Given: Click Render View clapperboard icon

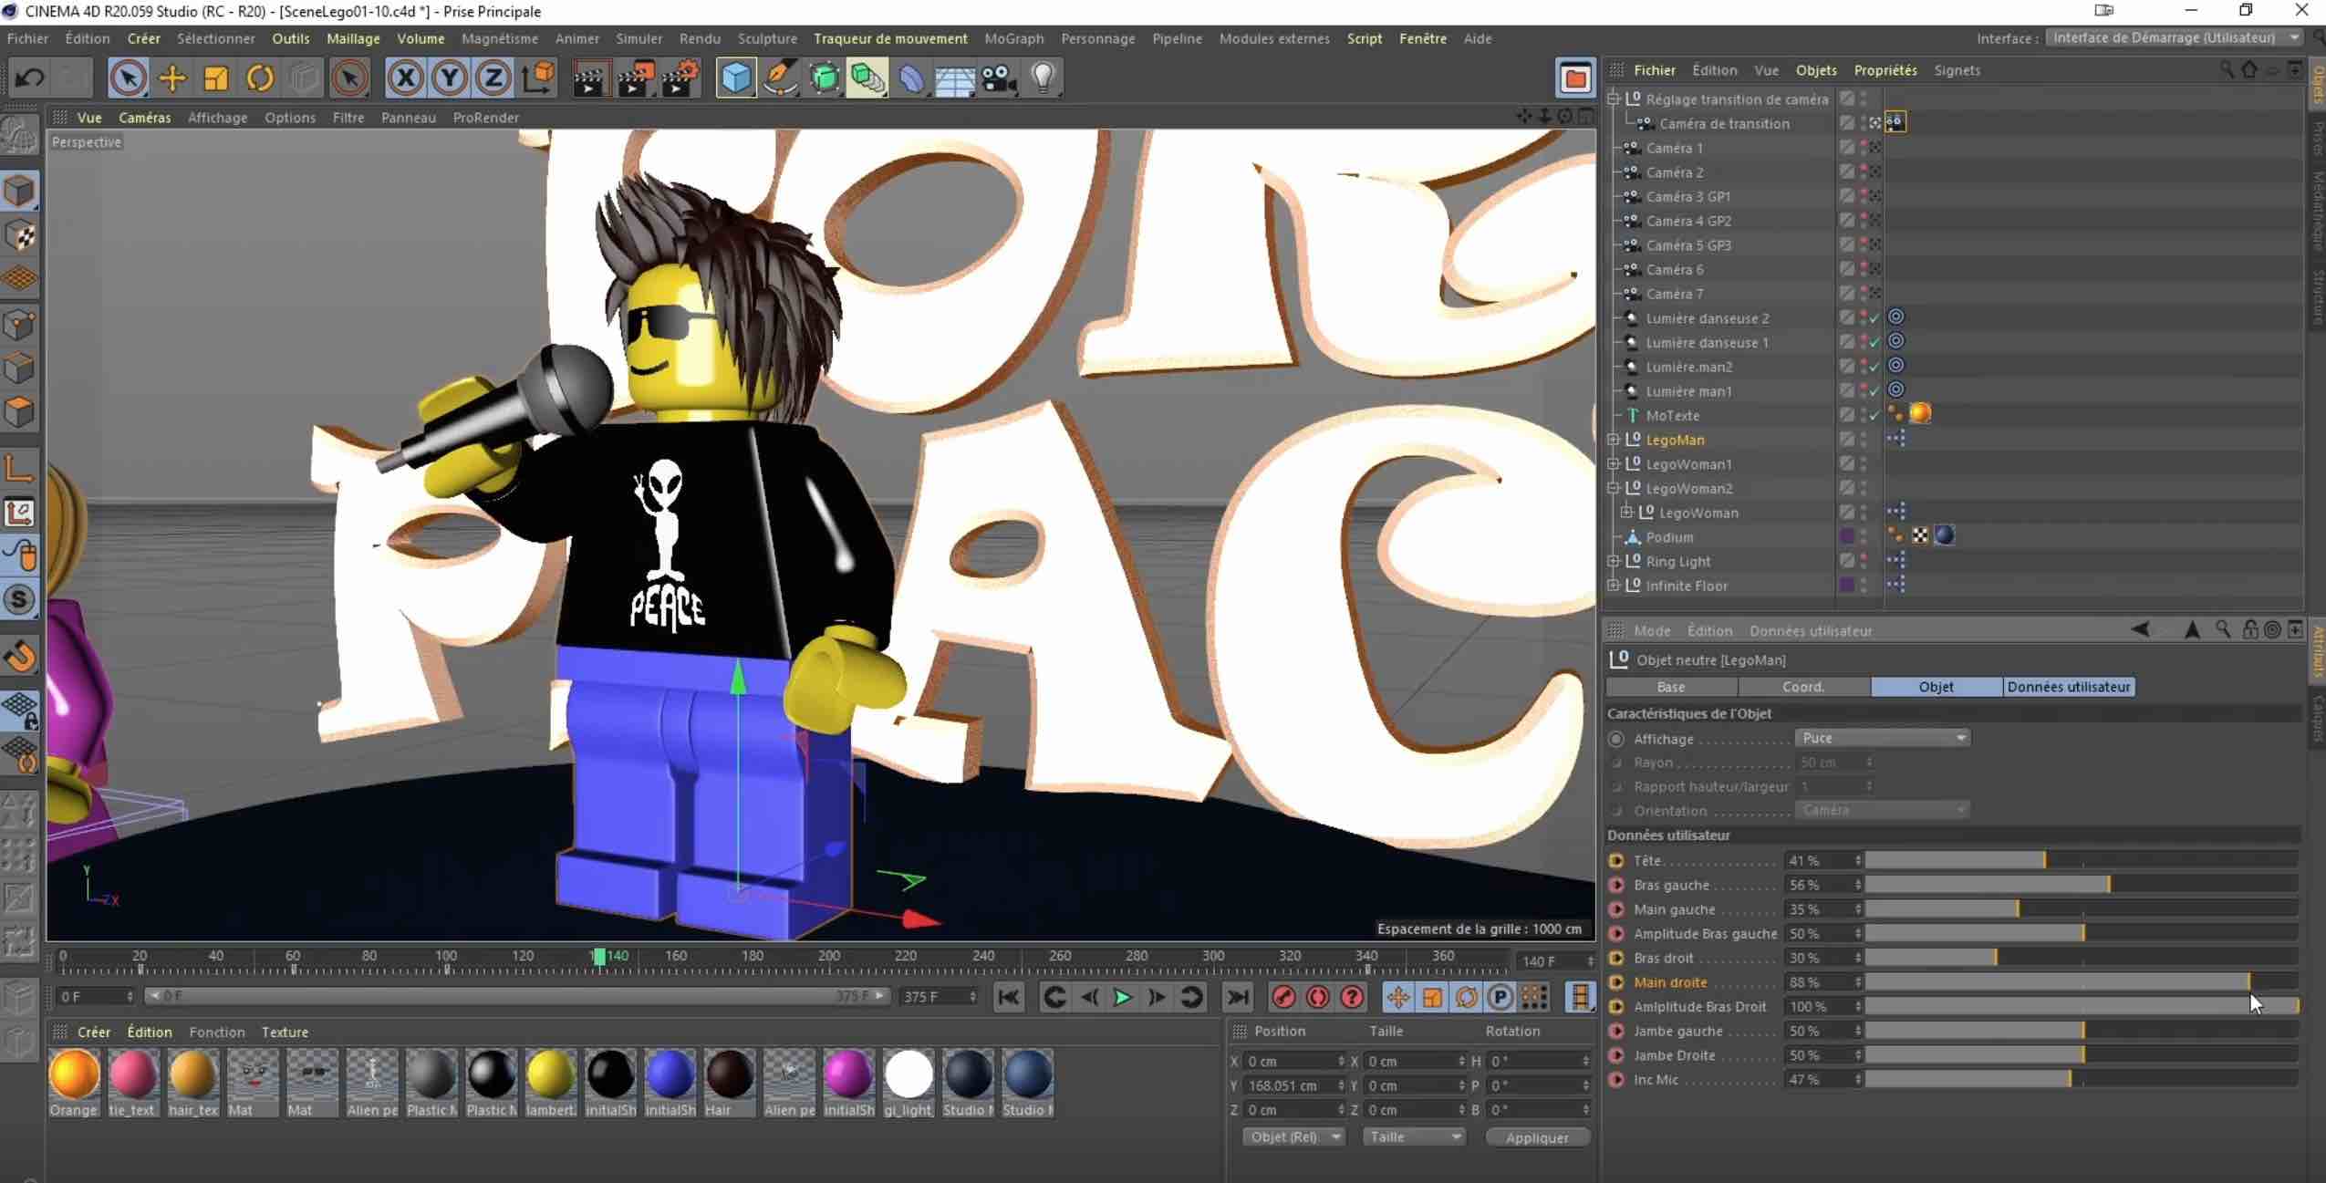Looking at the screenshot, I should pos(590,78).
